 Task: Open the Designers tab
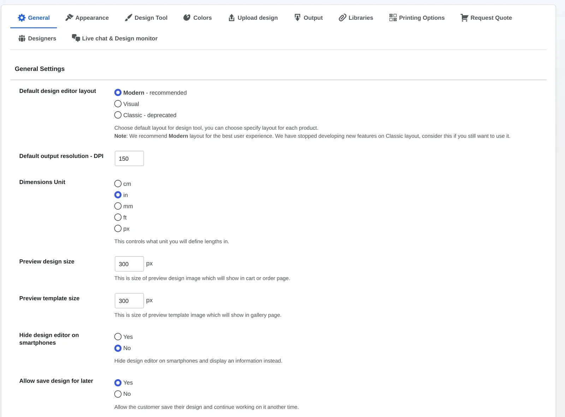coord(37,38)
